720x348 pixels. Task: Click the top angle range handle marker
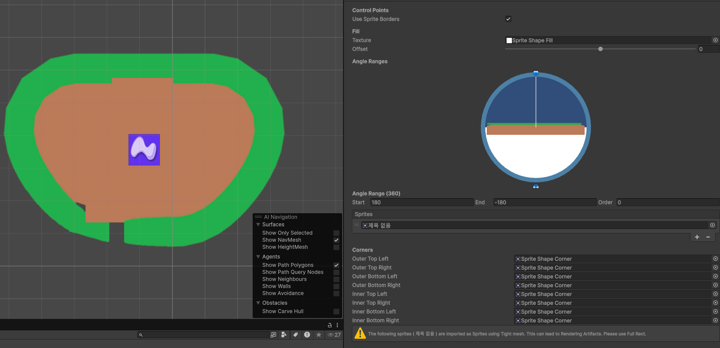click(536, 73)
